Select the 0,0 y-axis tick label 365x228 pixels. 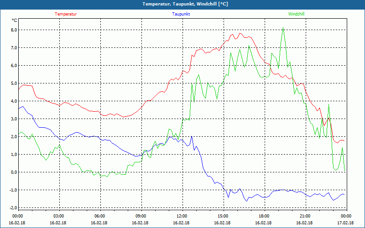(13, 172)
